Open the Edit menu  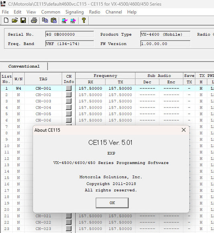(18, 12)
